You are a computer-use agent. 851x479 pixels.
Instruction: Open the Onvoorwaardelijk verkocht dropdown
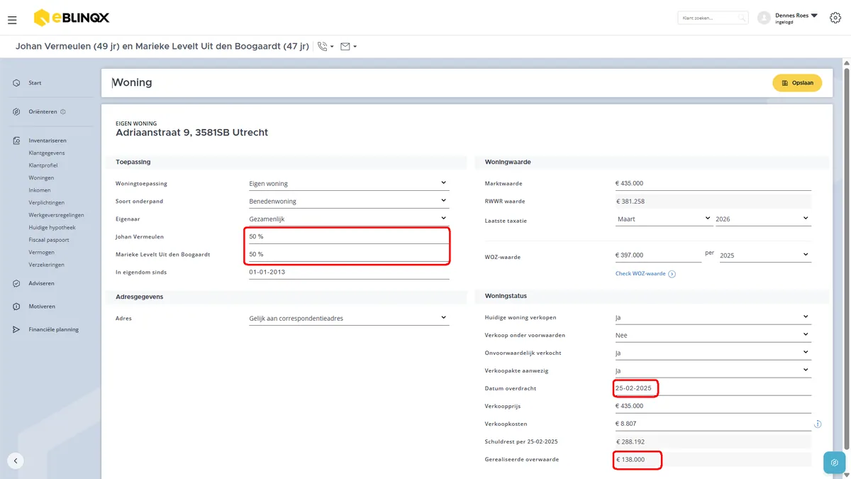[x=713, y=353]
